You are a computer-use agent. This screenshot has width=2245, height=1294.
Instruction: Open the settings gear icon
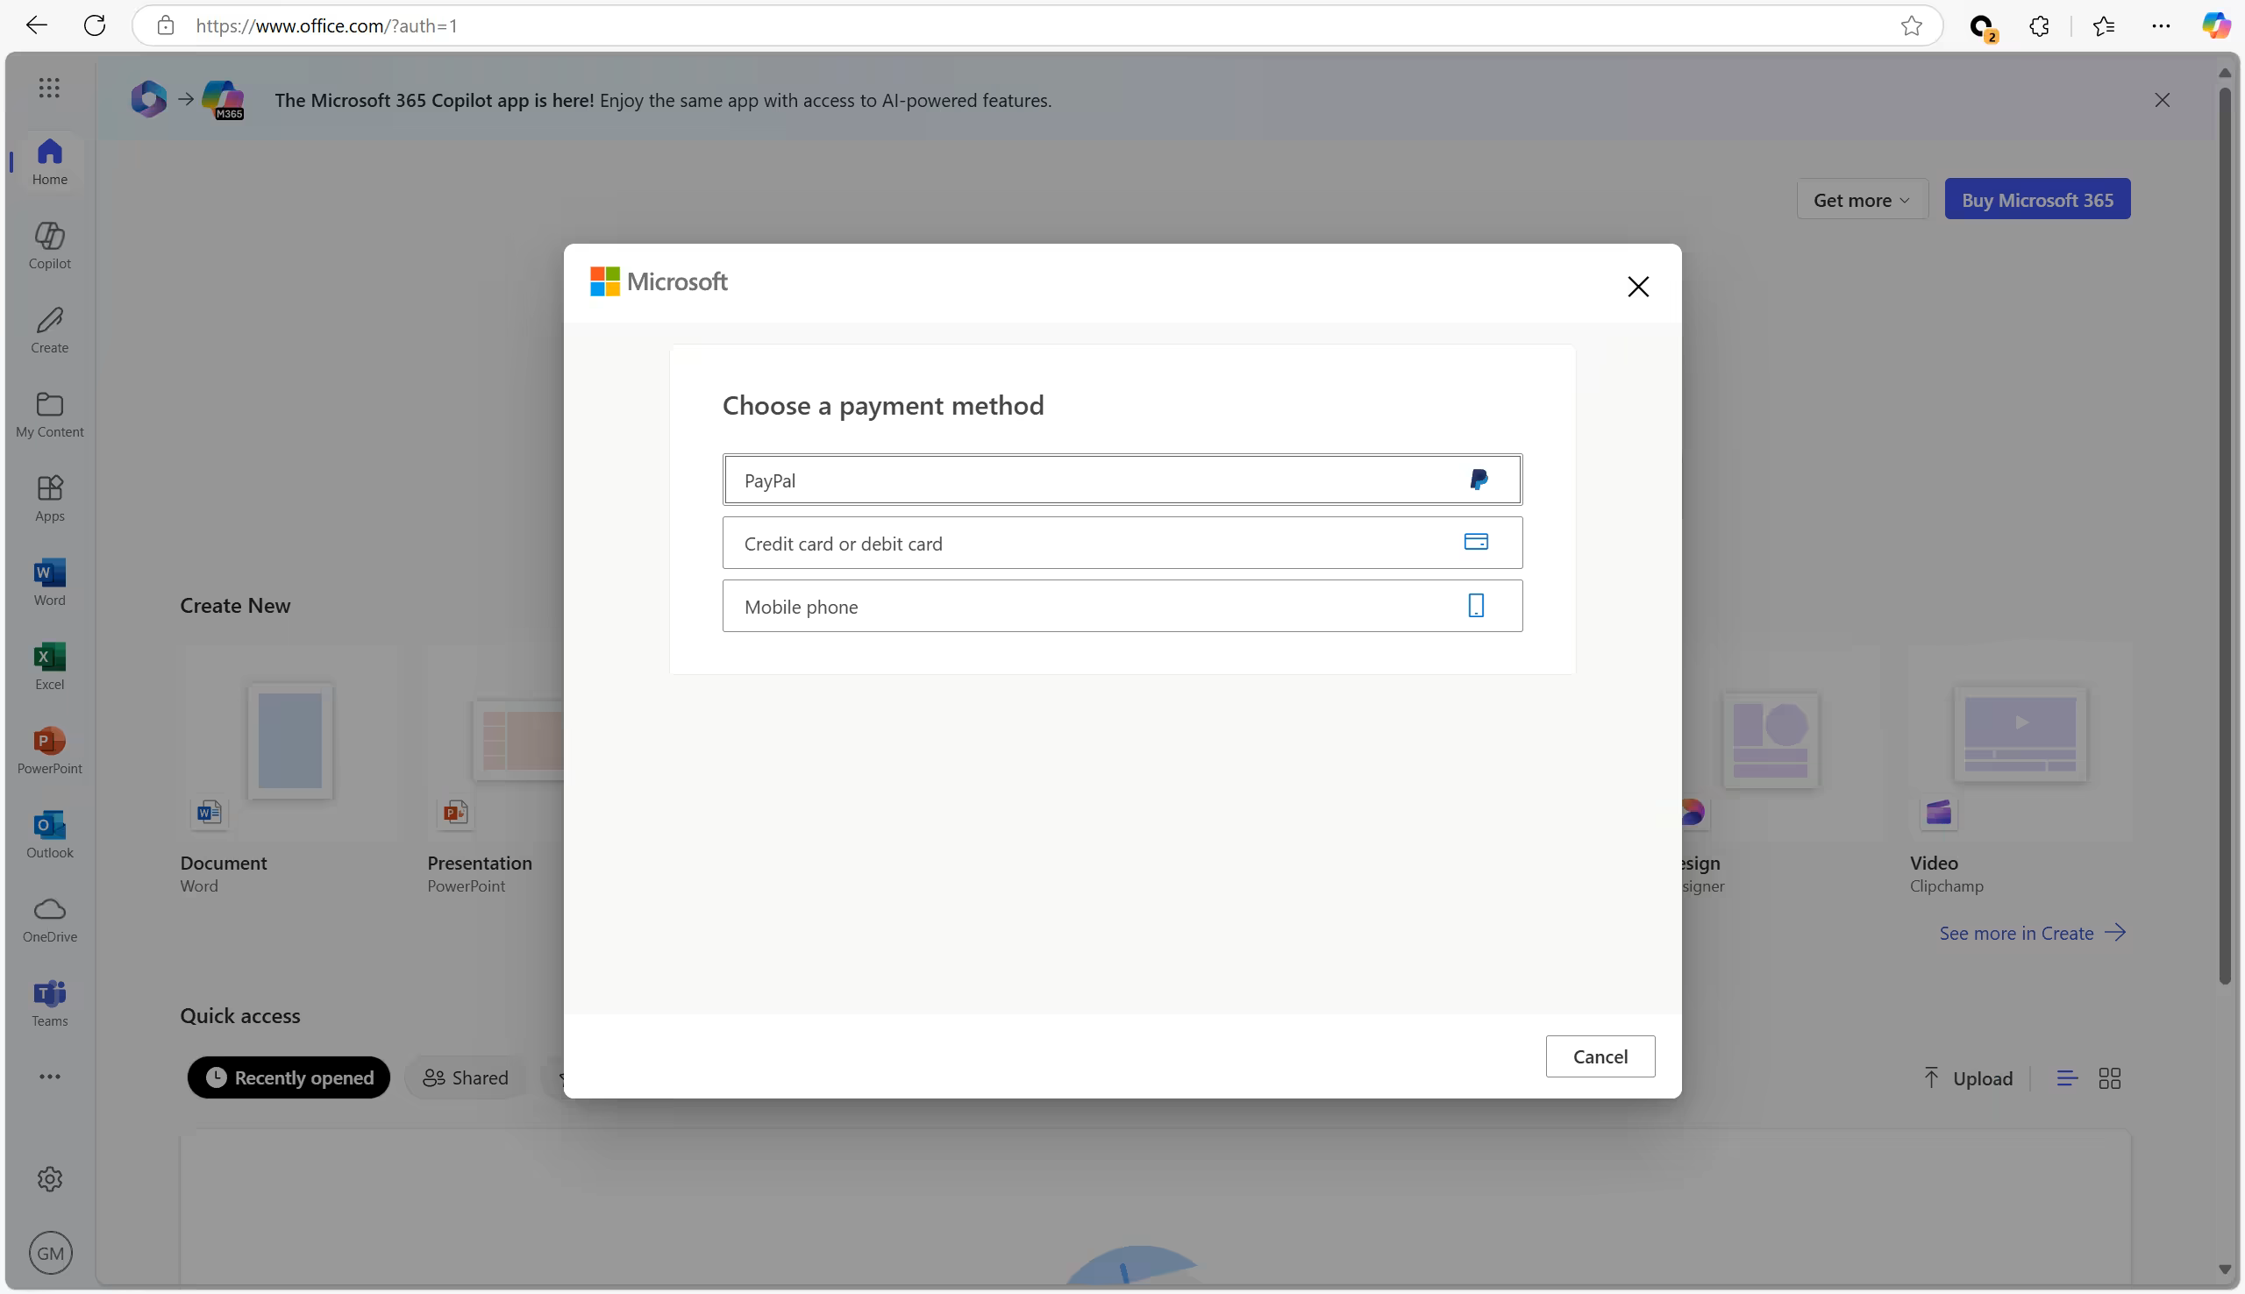pos(50,1178)
